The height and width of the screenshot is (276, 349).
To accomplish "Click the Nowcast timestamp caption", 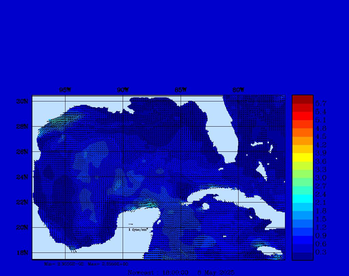I will point(181,273).
